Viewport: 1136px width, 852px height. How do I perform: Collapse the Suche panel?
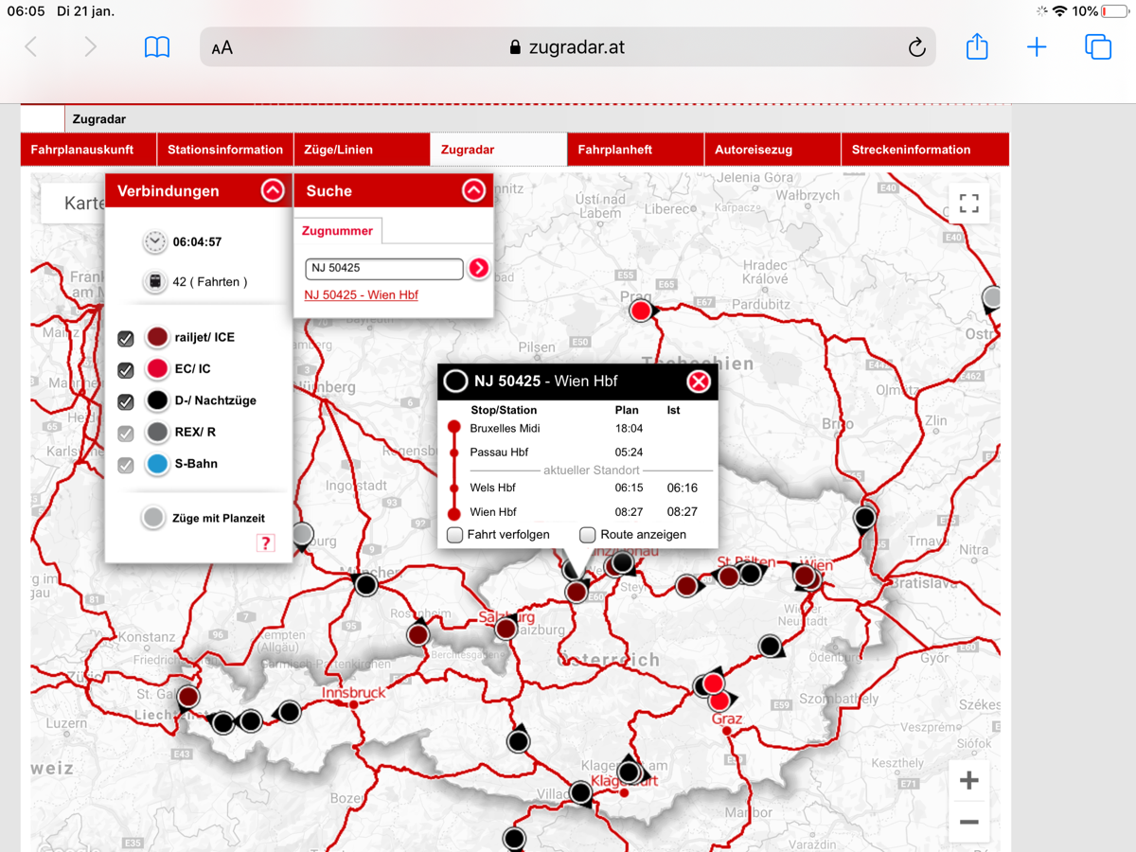473,191
